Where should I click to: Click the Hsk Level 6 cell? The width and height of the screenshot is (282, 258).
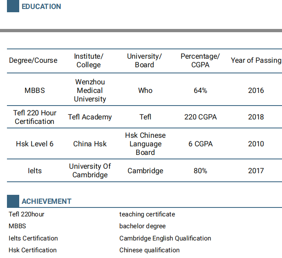tap(35, 144)
